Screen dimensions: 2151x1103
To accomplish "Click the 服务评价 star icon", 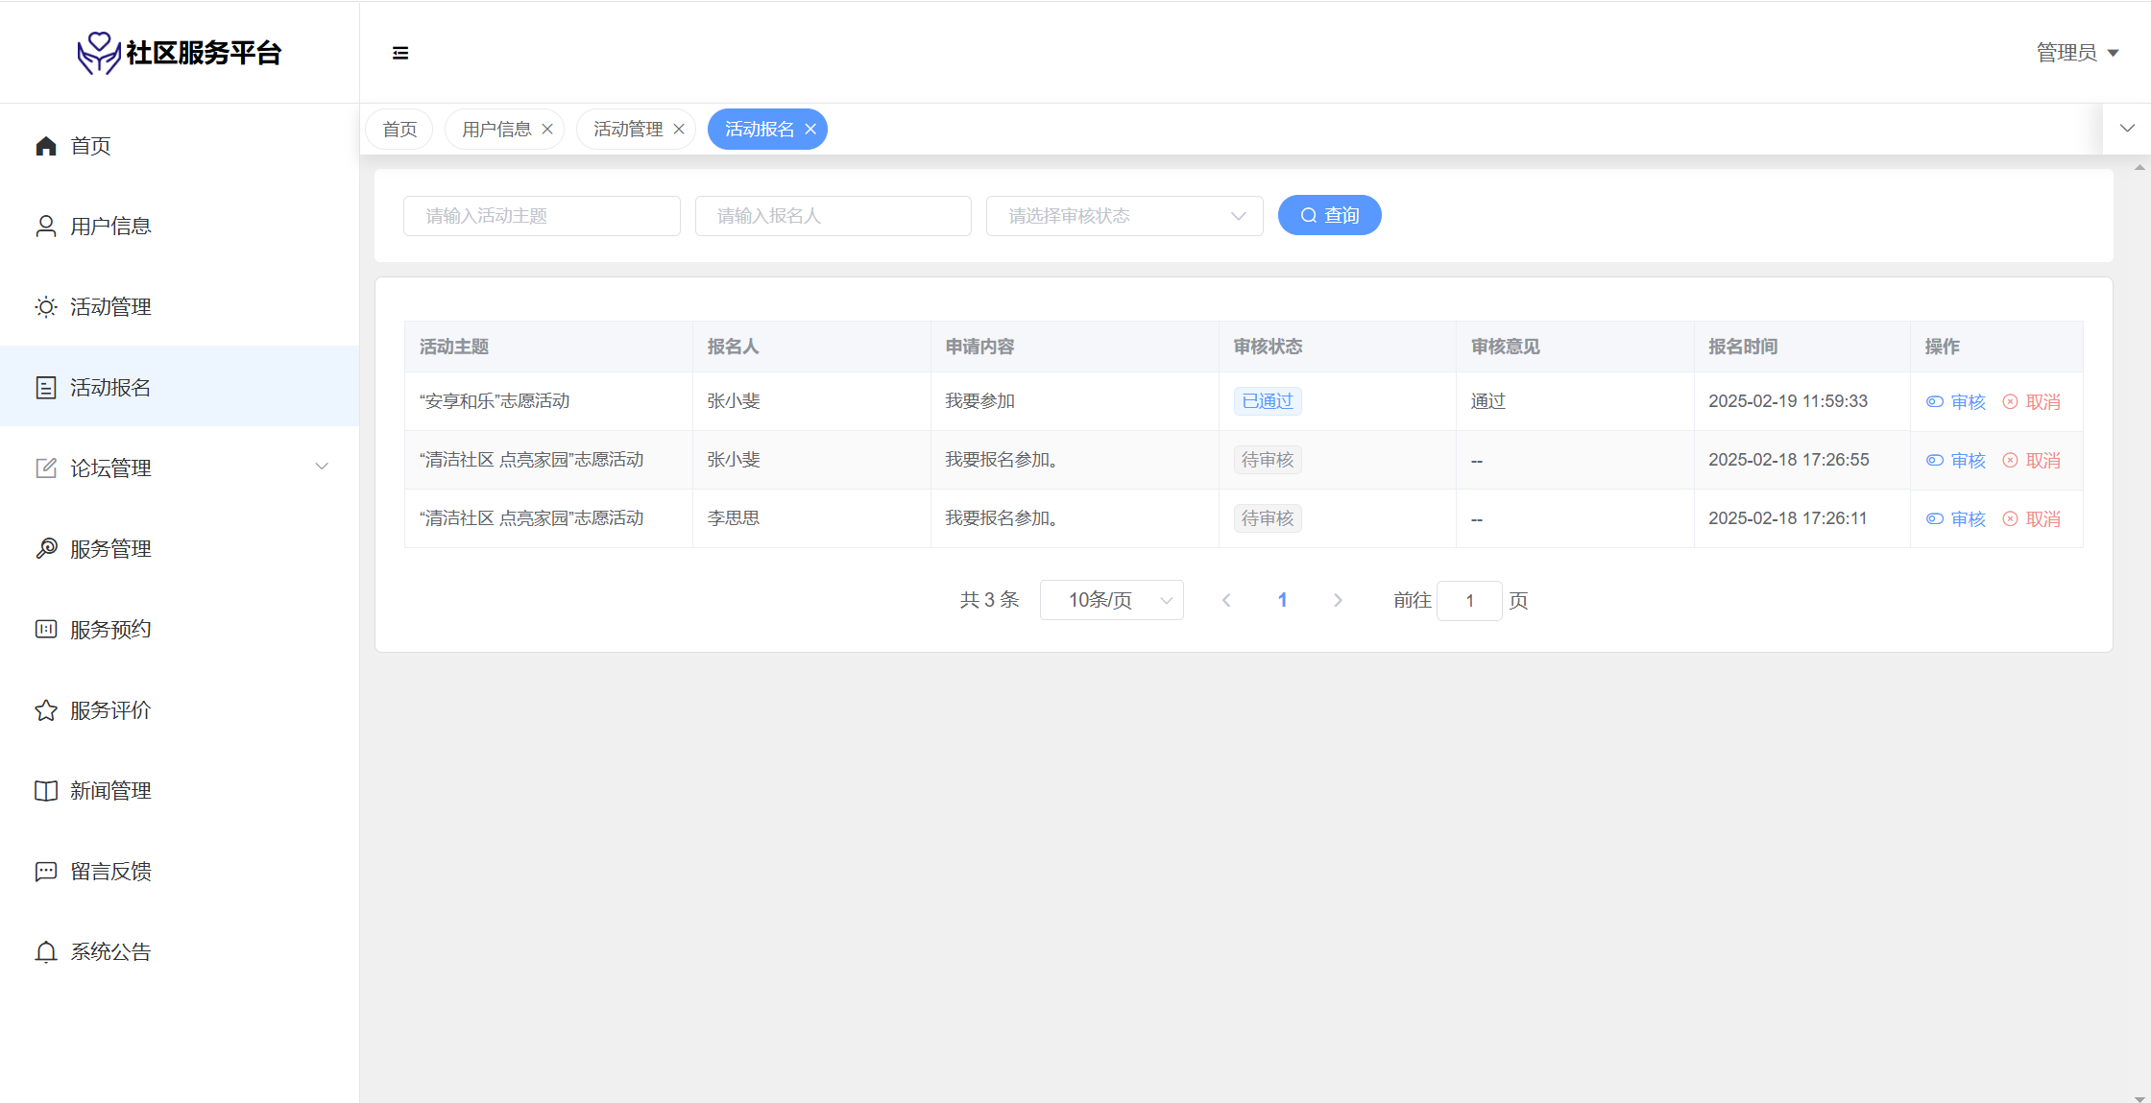I will tap(46, 710).
